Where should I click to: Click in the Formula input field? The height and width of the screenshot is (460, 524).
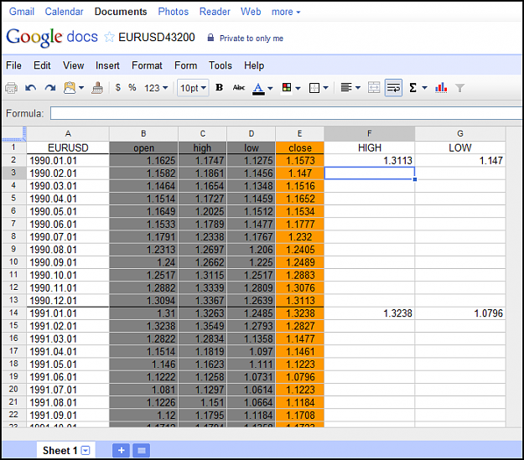pos(286,113)
